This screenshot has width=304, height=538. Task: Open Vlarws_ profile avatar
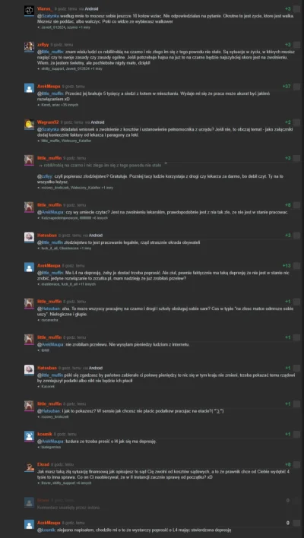(x=29, y=11)
